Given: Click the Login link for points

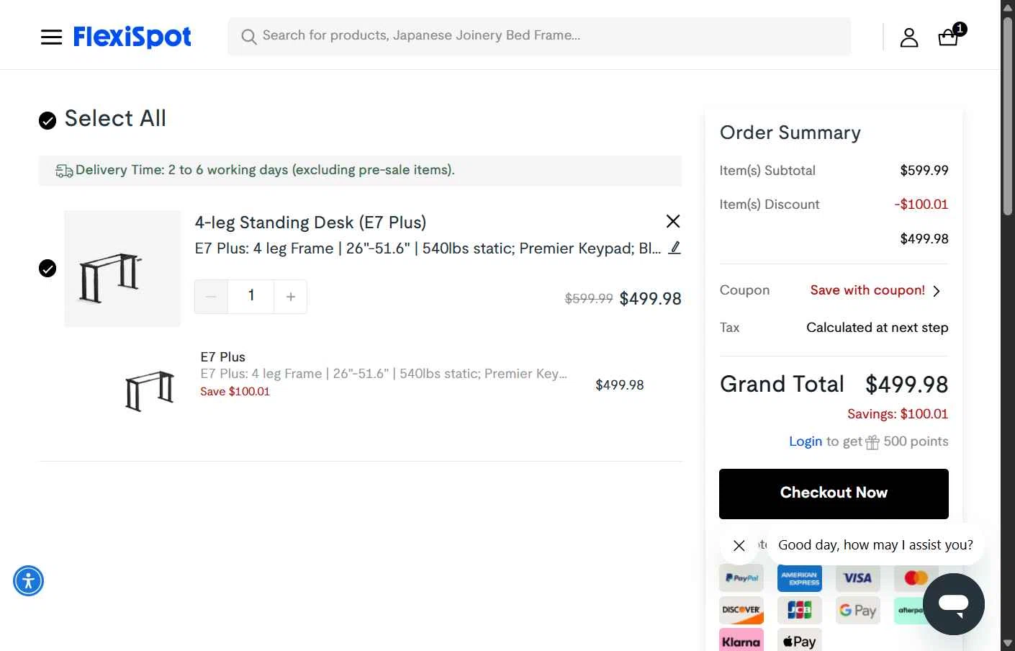Looking at the screenshot, I should point(805,441).
